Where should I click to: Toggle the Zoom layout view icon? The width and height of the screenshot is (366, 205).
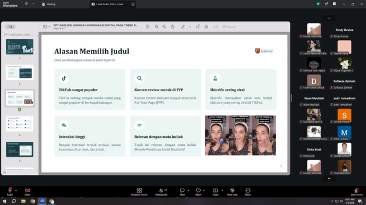click(x=335, y=4)
